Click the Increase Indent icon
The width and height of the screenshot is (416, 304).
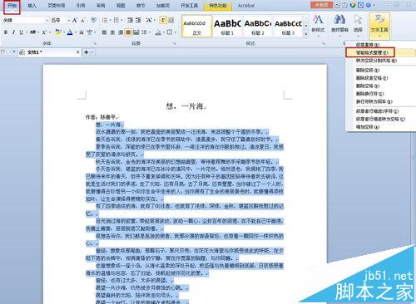pyautogui.click(x=138, y=20)
